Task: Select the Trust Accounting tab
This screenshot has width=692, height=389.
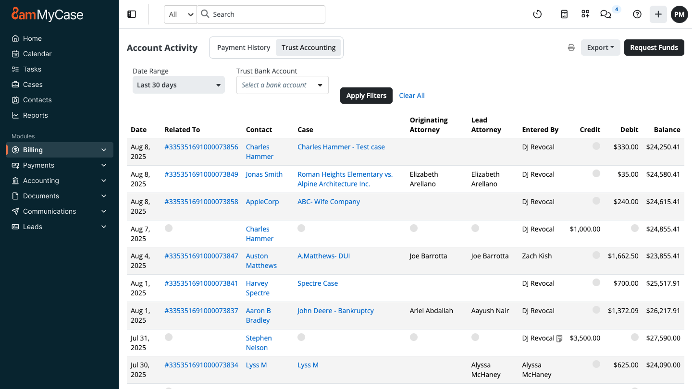Action: 309,47
